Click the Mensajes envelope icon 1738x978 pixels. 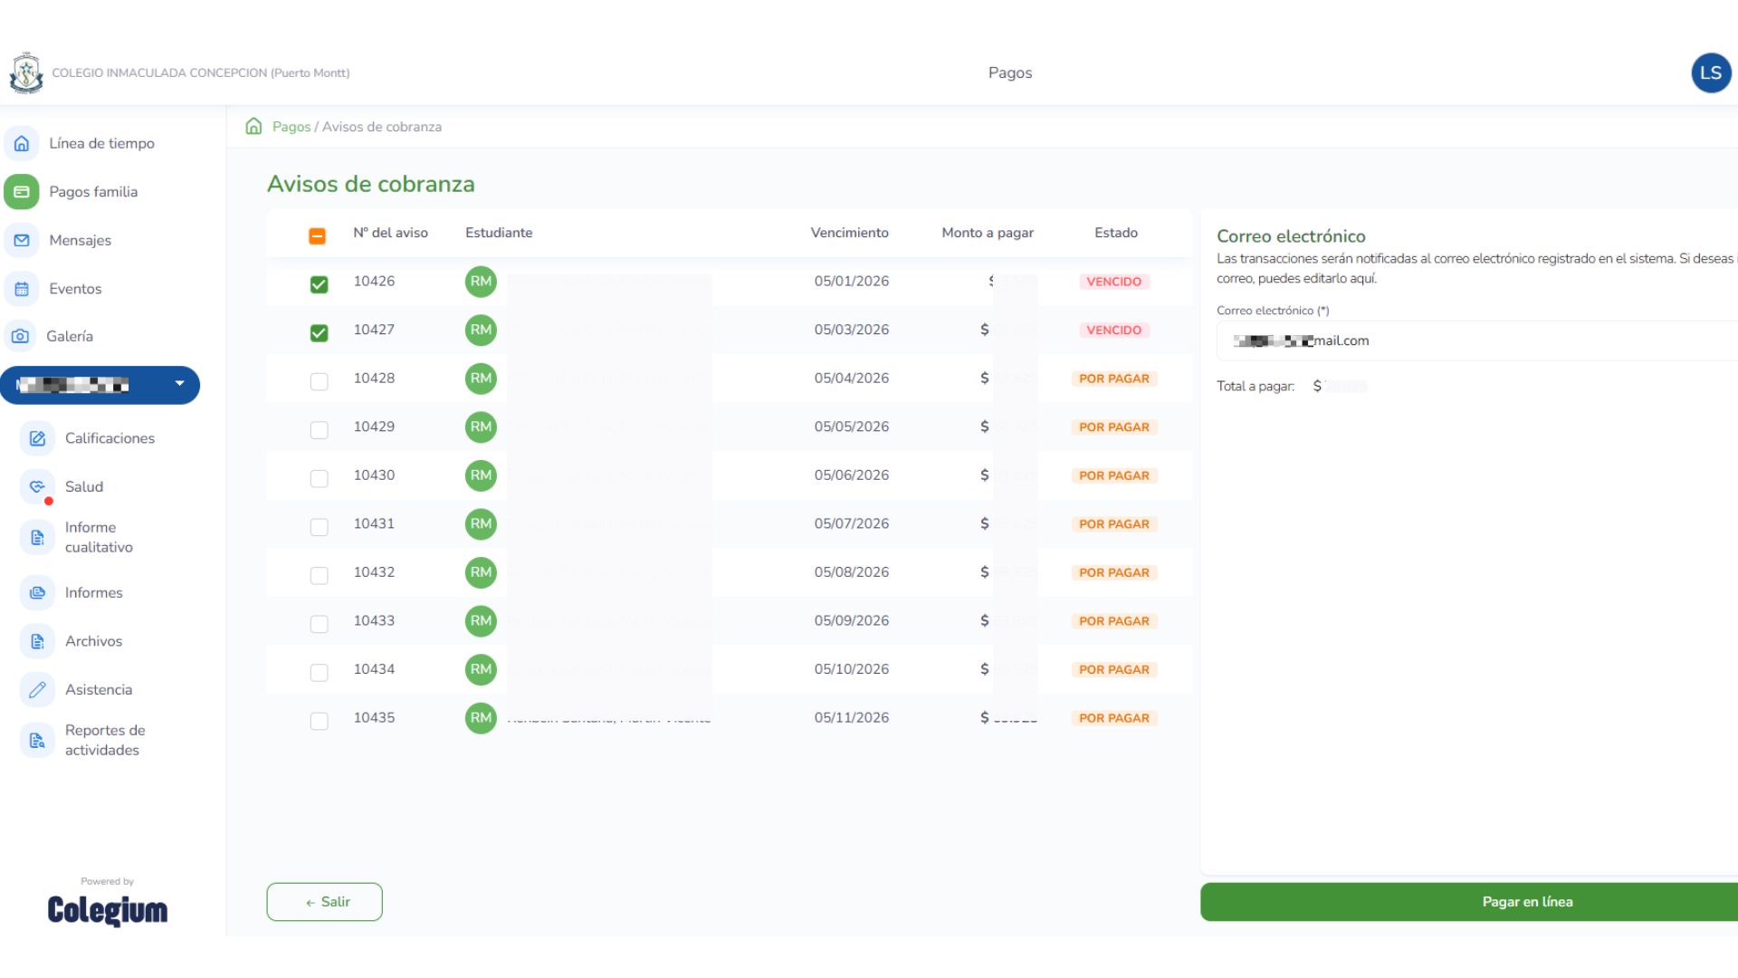(x=22, y=240)
